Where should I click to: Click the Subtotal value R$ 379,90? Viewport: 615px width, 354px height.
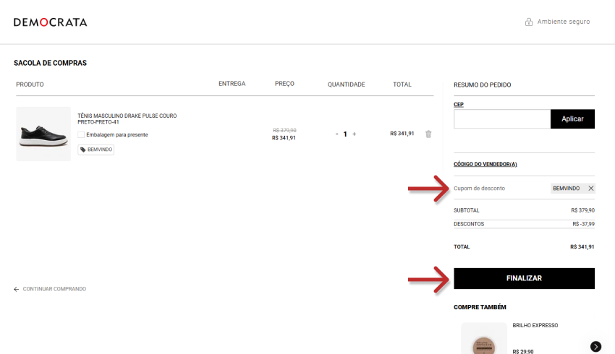583,210
